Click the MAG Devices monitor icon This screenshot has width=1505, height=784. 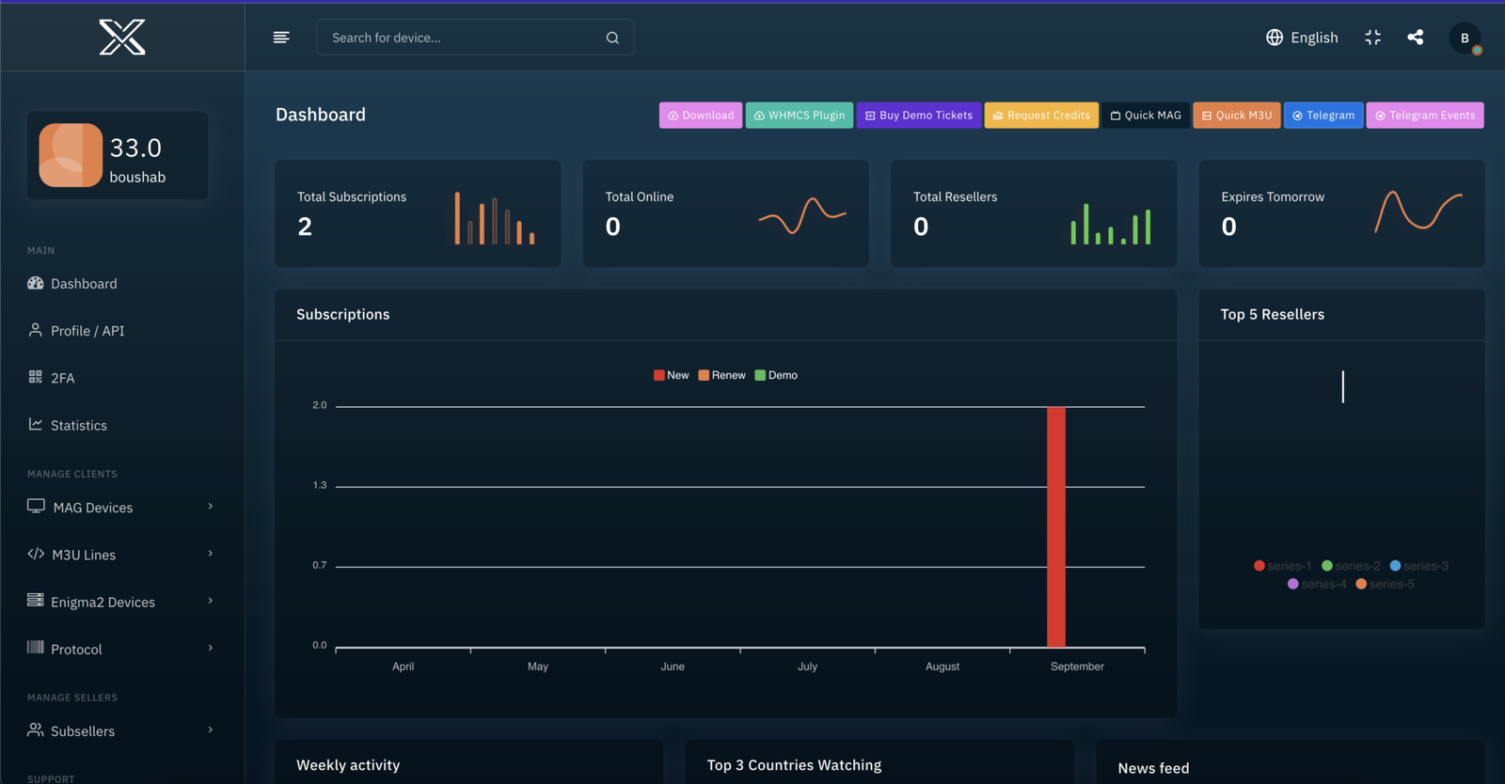click(x=36, y=506)
